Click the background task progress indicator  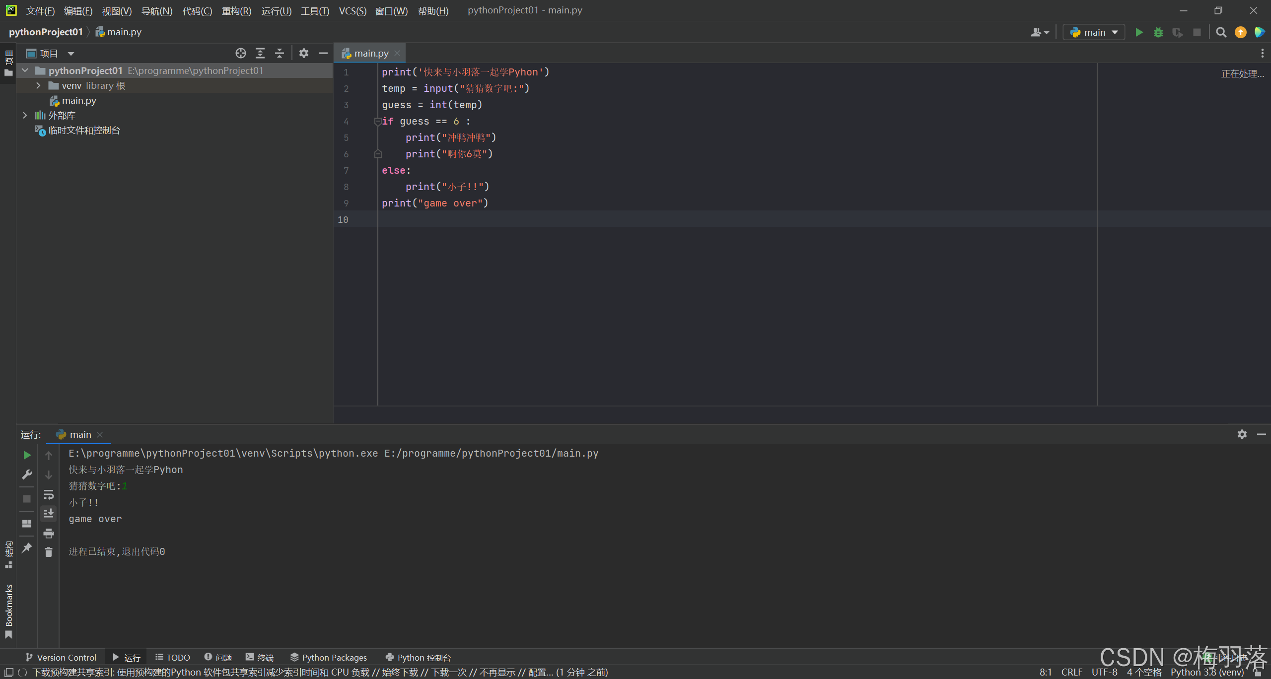click(x=22, y=672)
